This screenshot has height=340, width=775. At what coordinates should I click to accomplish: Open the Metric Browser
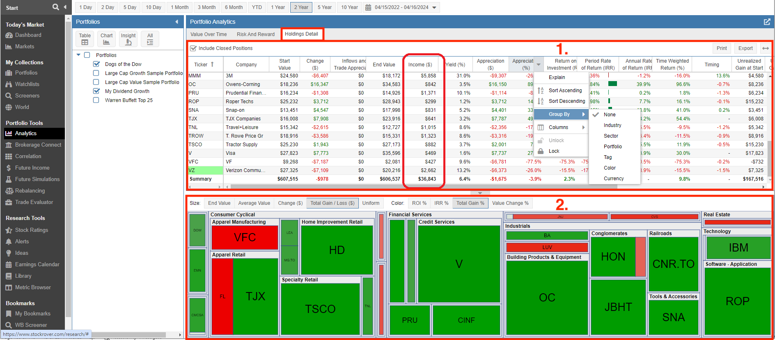click(x=33, y=288)
